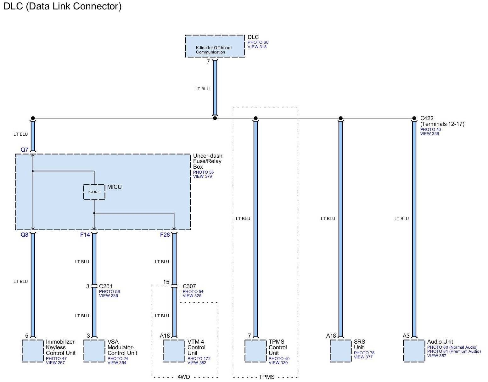
Task: Open PHOTO 56 link next to C201
Action: tap(109, 292)
